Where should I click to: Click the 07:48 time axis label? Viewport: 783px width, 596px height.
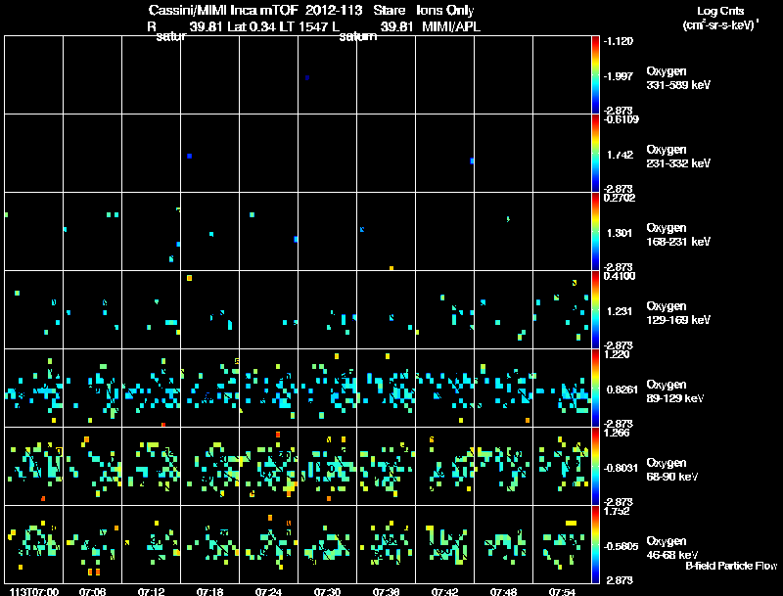(x=503, y=592)
